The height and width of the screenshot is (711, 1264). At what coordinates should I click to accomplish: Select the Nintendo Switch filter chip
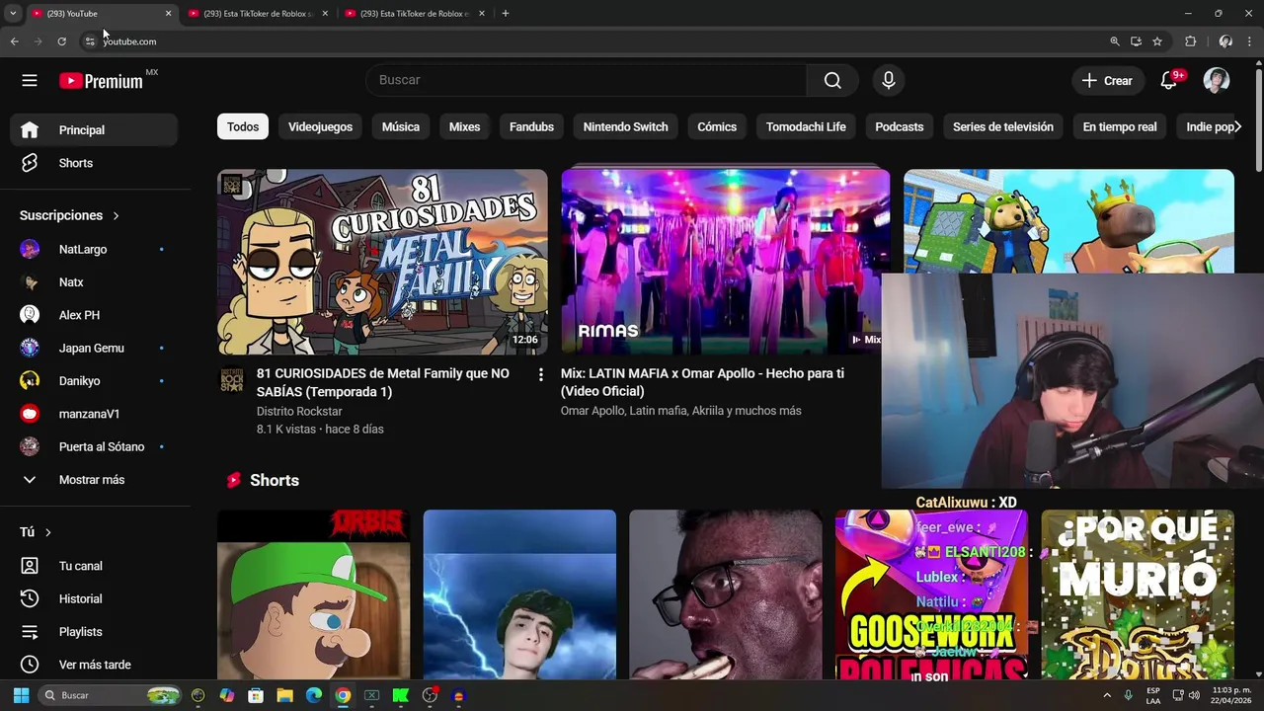(x=625, y=126)
